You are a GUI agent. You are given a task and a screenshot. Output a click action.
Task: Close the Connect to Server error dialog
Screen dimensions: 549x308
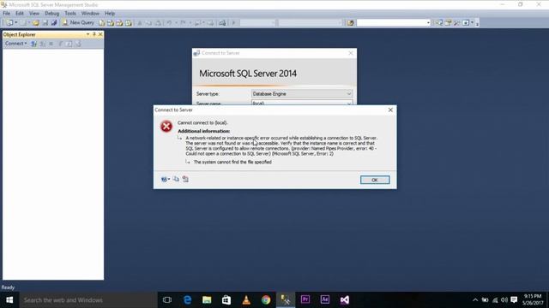click(390, 110)
